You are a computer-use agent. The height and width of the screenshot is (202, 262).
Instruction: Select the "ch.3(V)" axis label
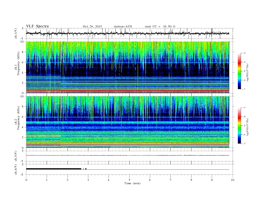pyautogui.click(x=16, y=156)
